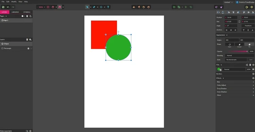Align selection to right edge
This screenshot has width=255, height=132.
238,12
